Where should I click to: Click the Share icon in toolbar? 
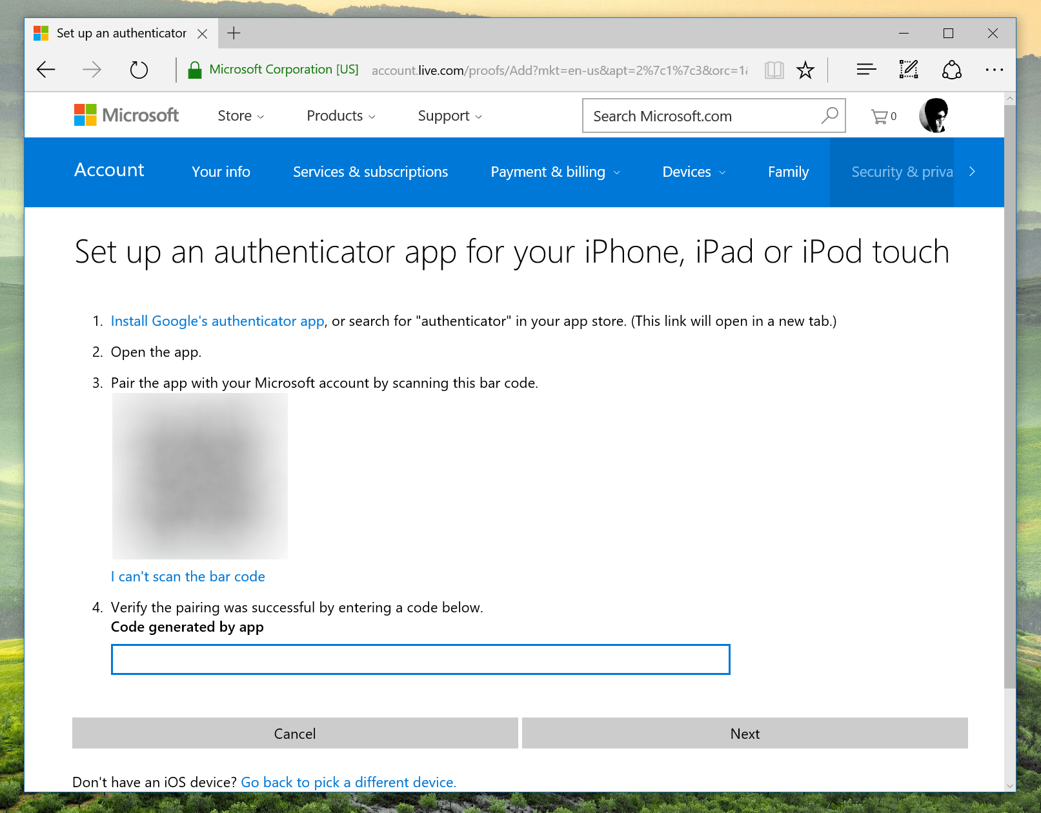pos(952,69)
